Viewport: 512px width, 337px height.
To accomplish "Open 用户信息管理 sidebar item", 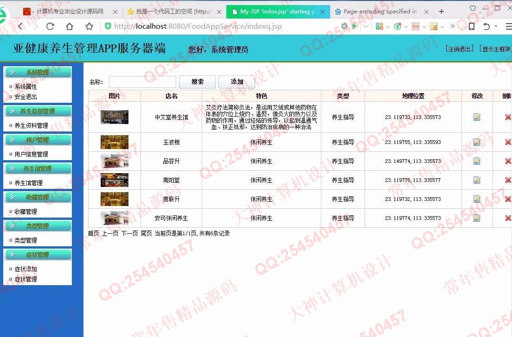I will pos(31,154).
